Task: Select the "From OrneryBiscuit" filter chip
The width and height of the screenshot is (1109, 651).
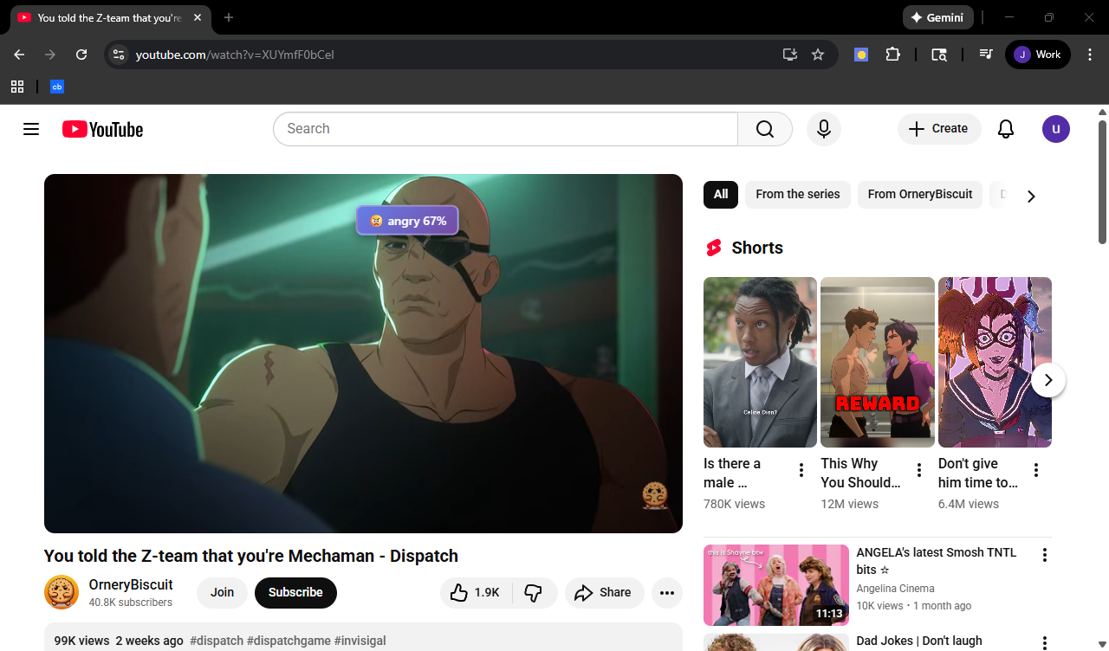Action: (x=919, y=194)
